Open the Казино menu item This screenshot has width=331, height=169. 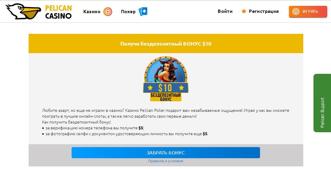click(92, 12)
